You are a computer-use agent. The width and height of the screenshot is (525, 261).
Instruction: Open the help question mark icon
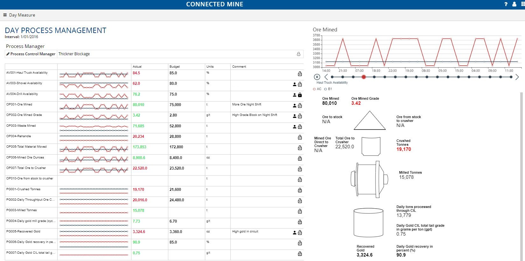(x=506, y=4)
